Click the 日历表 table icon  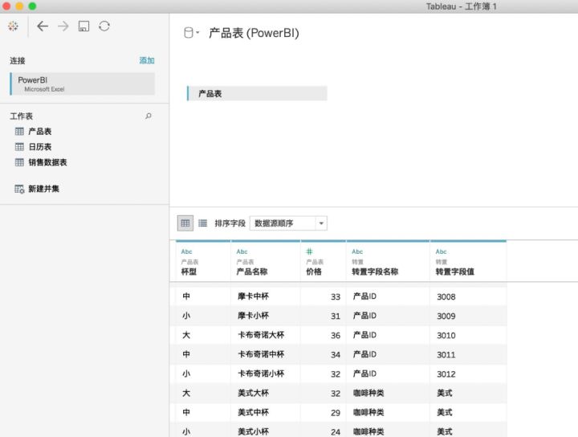coord(19,147)
